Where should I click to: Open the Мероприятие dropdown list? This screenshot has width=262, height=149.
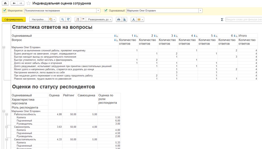click(x=98, y=11)
